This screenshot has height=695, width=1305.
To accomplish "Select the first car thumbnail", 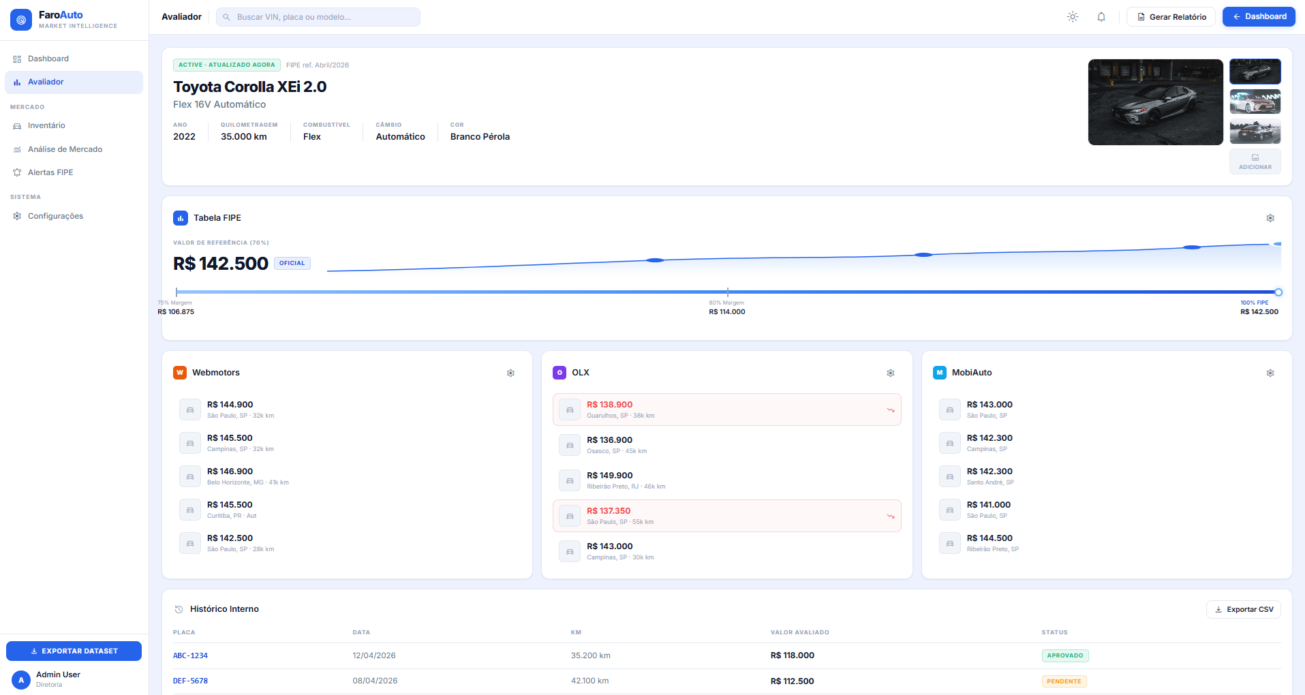I will point(1255,72).
